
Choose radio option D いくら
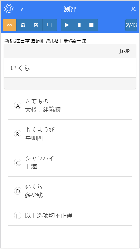(18, 191)
